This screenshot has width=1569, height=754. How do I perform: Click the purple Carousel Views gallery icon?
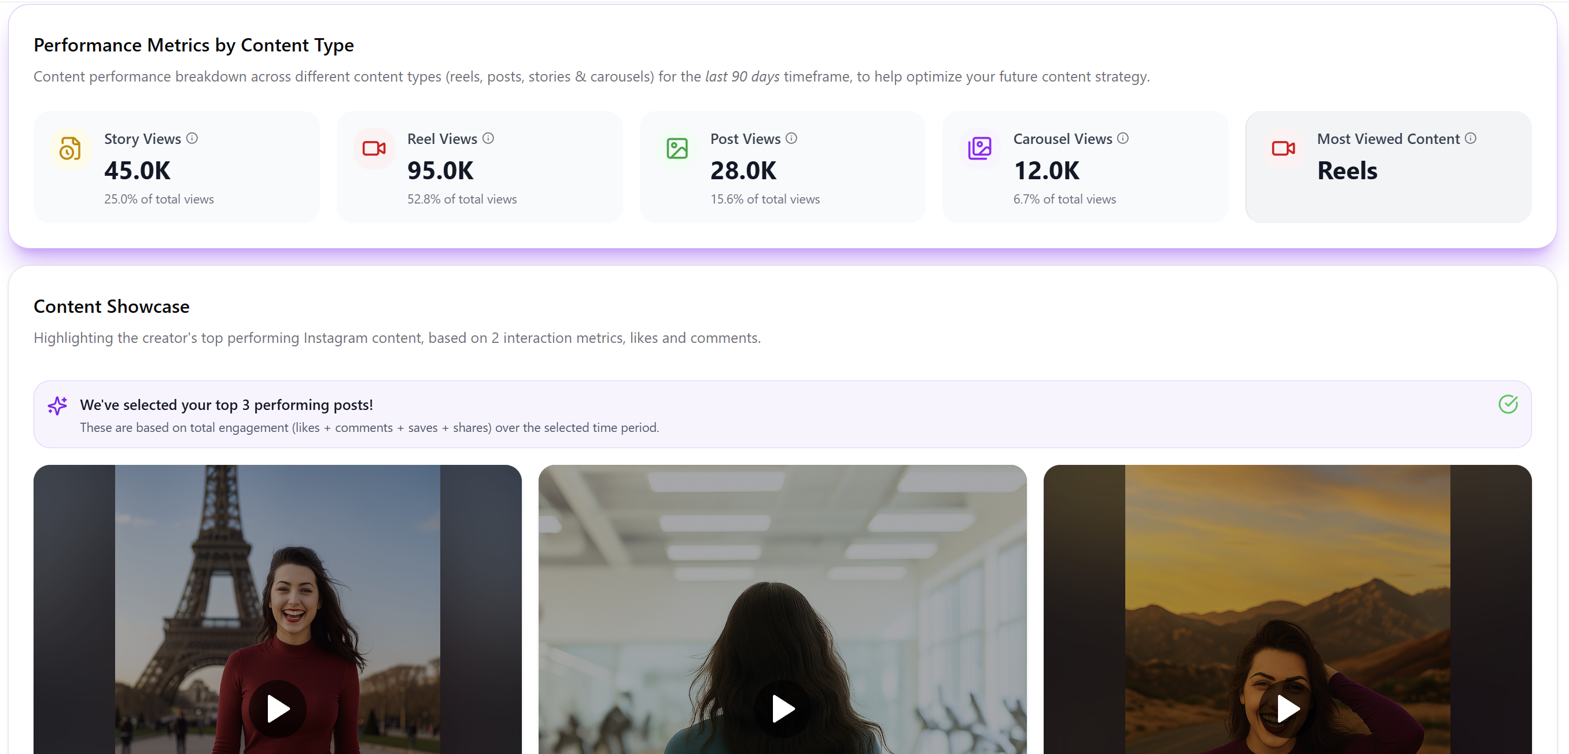(979, 148)
